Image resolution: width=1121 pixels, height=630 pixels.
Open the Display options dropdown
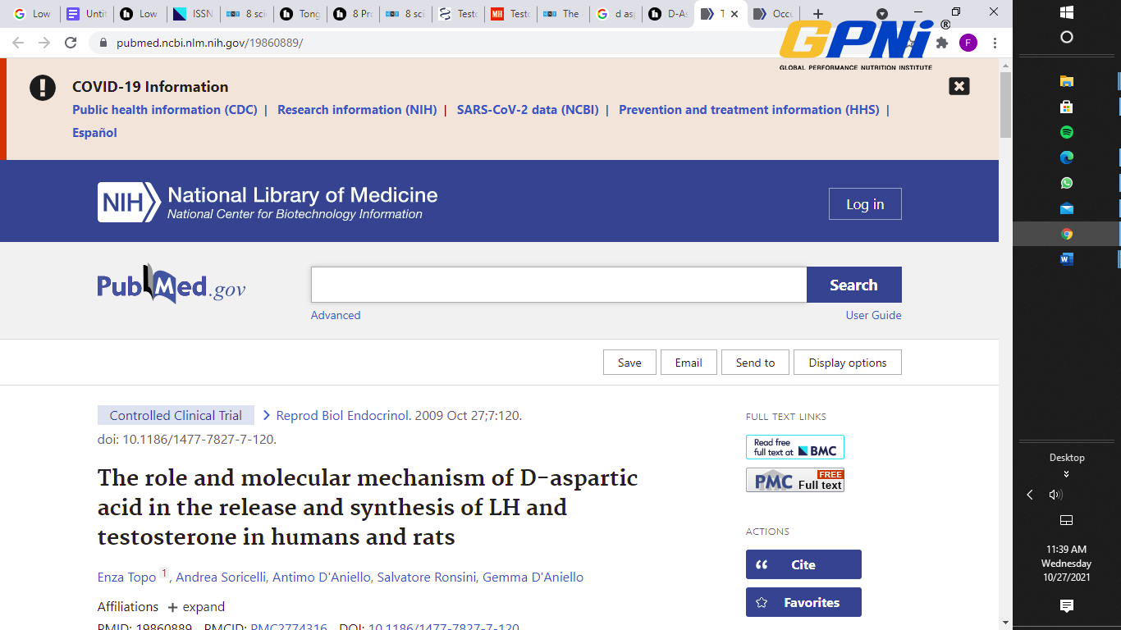(x=847, y=363)
